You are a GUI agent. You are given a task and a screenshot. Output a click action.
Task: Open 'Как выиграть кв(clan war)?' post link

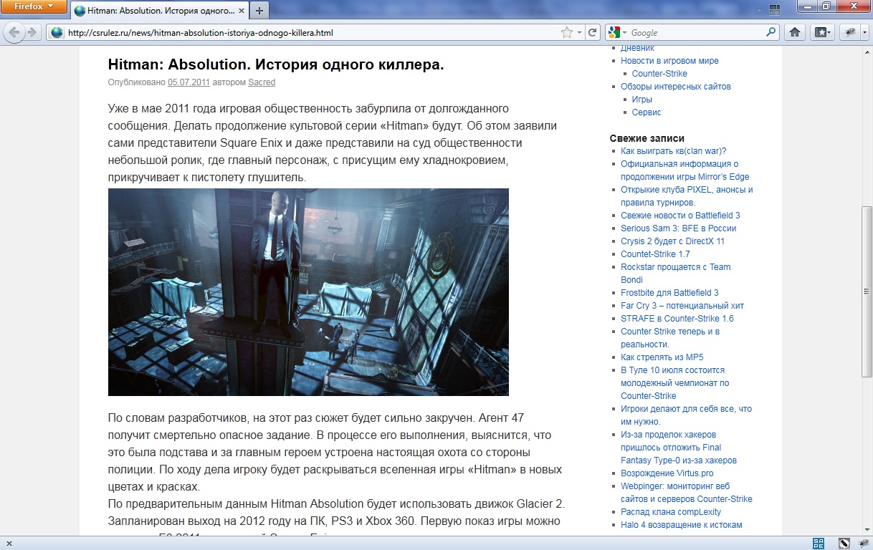pos(674,151)
